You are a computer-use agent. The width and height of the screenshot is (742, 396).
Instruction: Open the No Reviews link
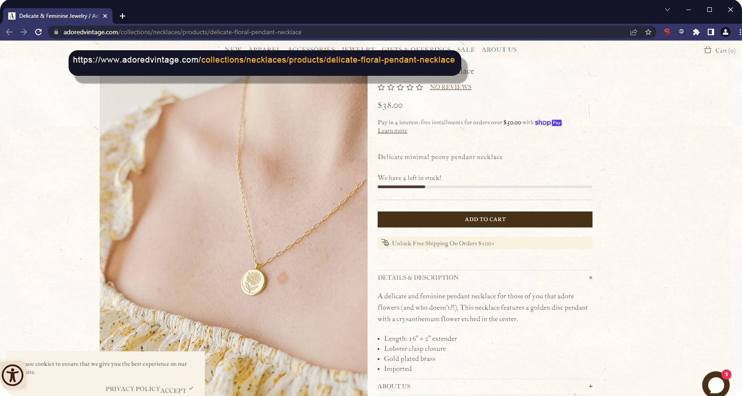pos(451,87)
